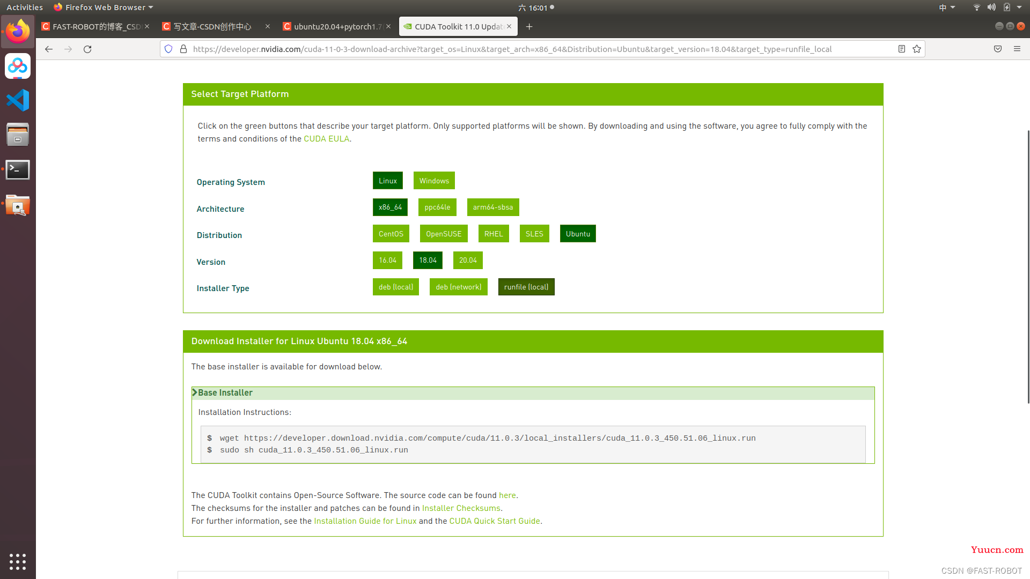Open the Firefox hamburger menu
The image size is (1030, 579).
tap(1017, 49)
